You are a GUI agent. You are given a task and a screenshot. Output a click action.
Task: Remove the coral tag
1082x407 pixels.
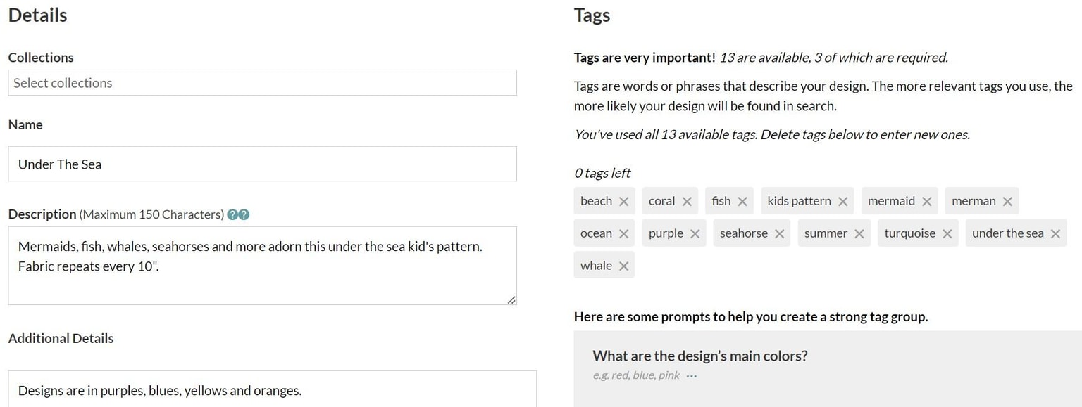point(687,201)
